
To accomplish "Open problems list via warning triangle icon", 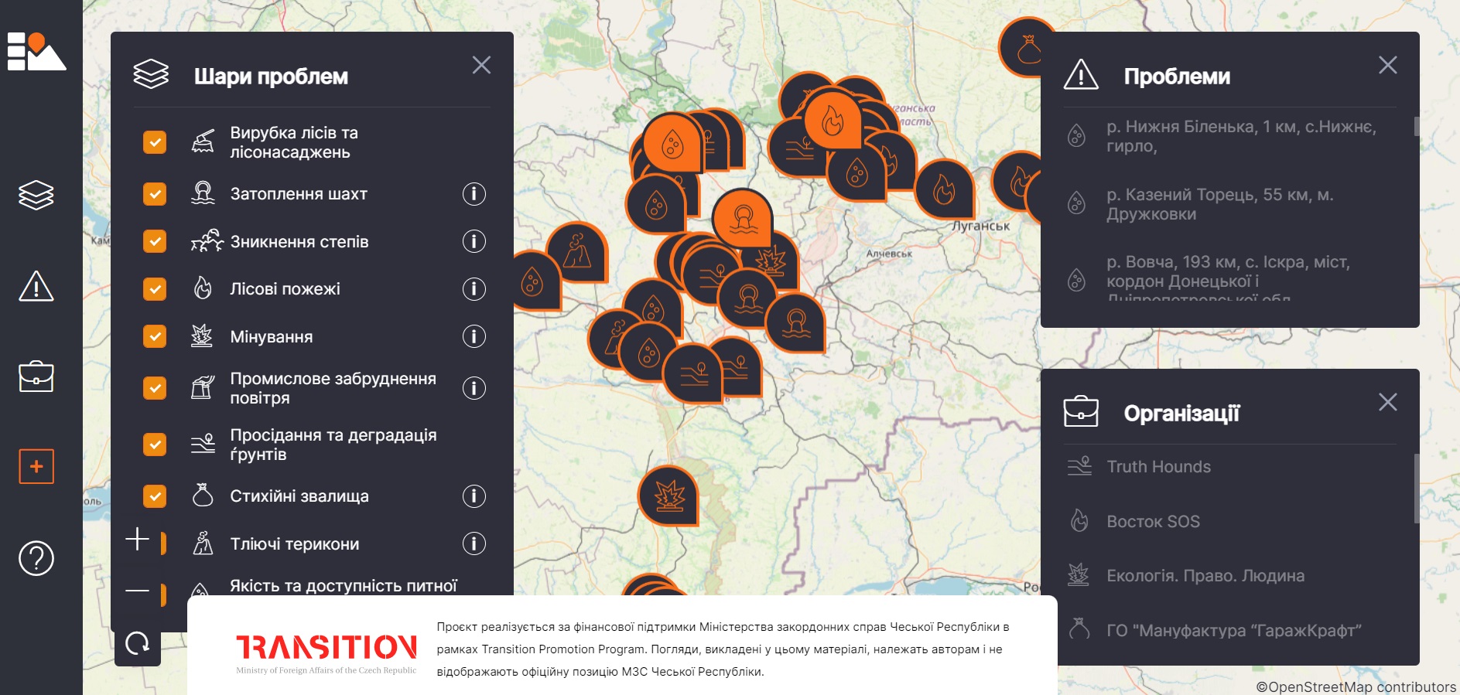I will click(x=36, y=286).
